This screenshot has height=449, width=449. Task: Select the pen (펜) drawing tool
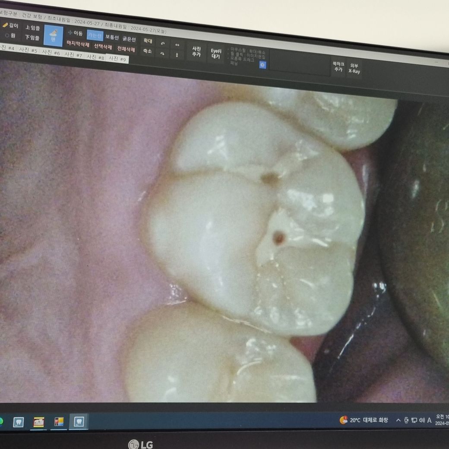pos(53,35)
